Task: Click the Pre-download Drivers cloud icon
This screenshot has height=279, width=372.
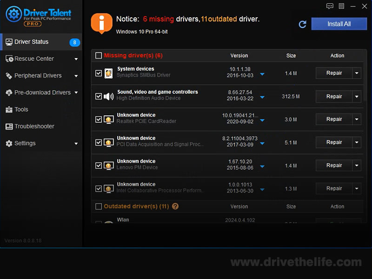Action: 9,93
